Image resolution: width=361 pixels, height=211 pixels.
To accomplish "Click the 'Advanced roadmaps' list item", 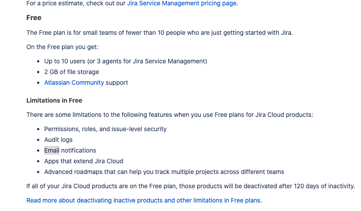I will pos(164,172).
